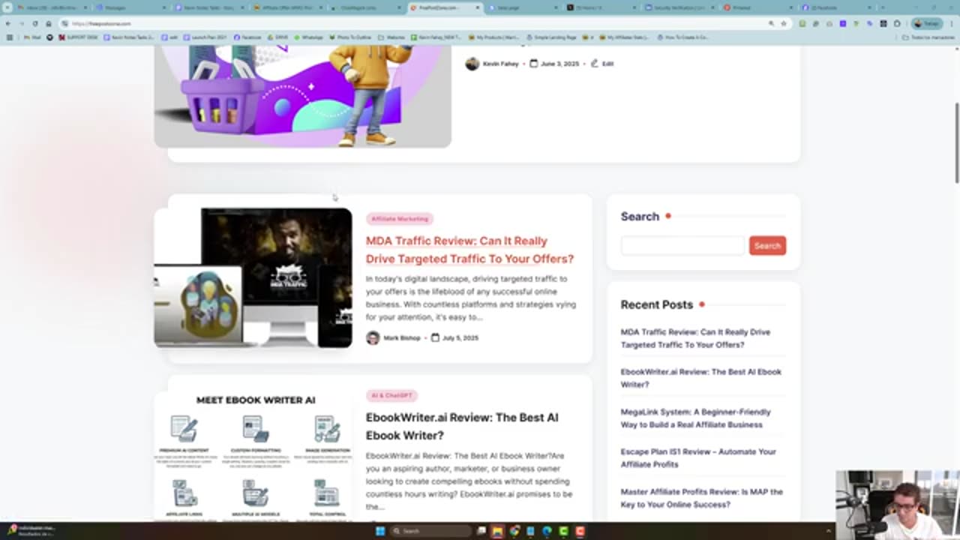960x540 pixels.
Task: Open the Facebook bookmark
Action: point(247,37)
